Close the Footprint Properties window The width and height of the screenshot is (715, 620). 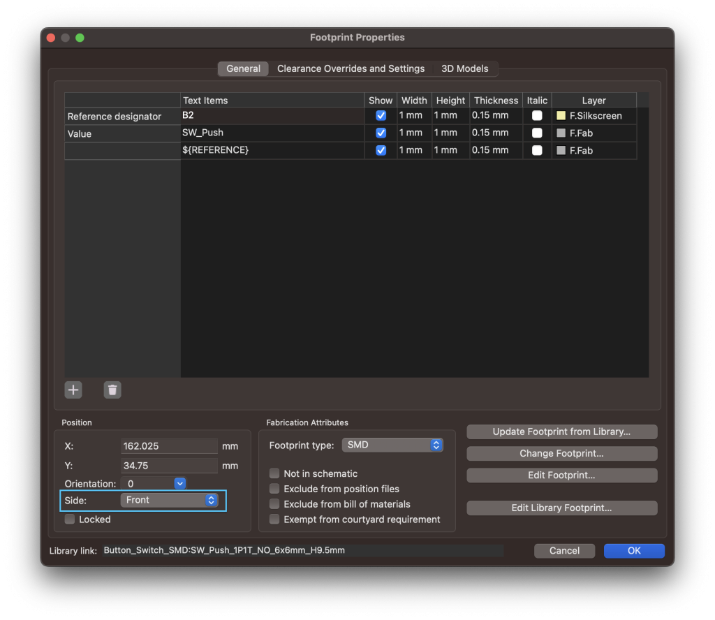coord(51,38)
